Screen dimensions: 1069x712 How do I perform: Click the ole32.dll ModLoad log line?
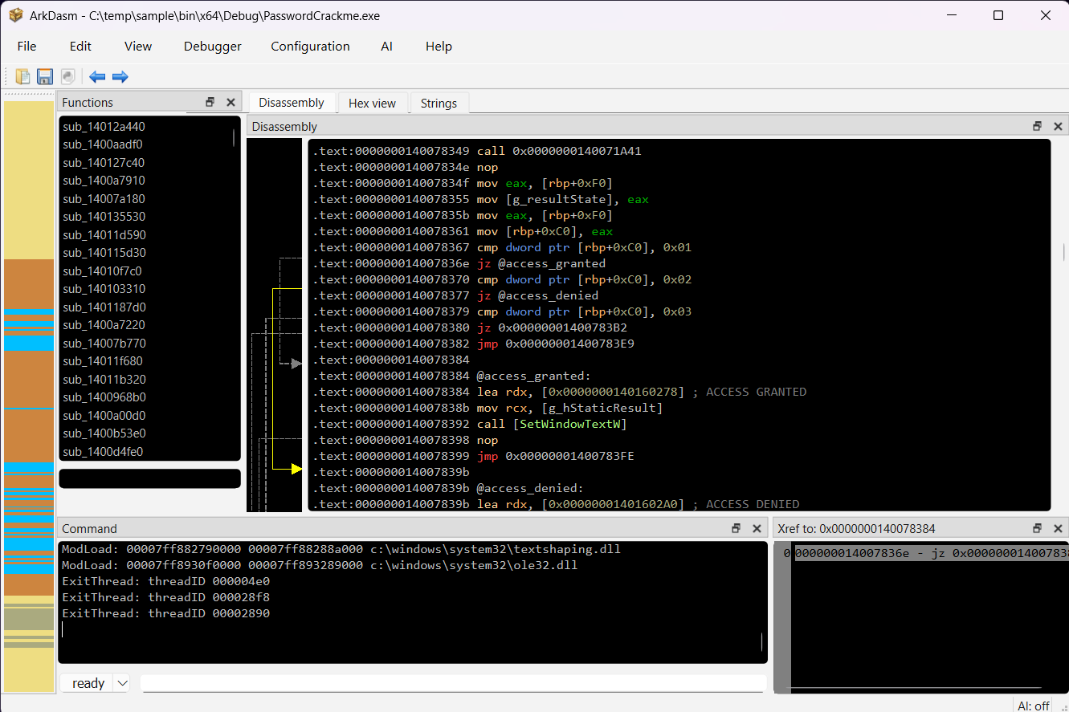pyautogui.click(x=320, y=565)
